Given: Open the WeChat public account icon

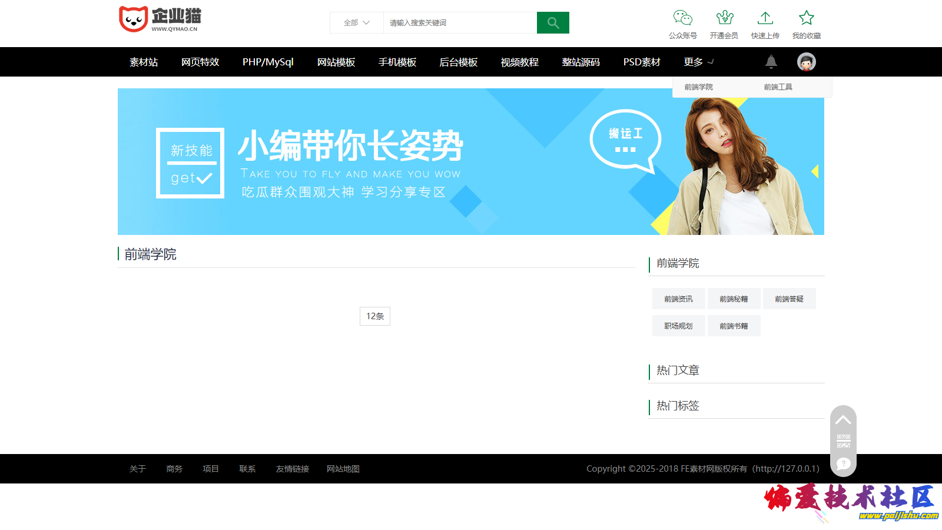Looking at the screenshot, I should point(682,18).
